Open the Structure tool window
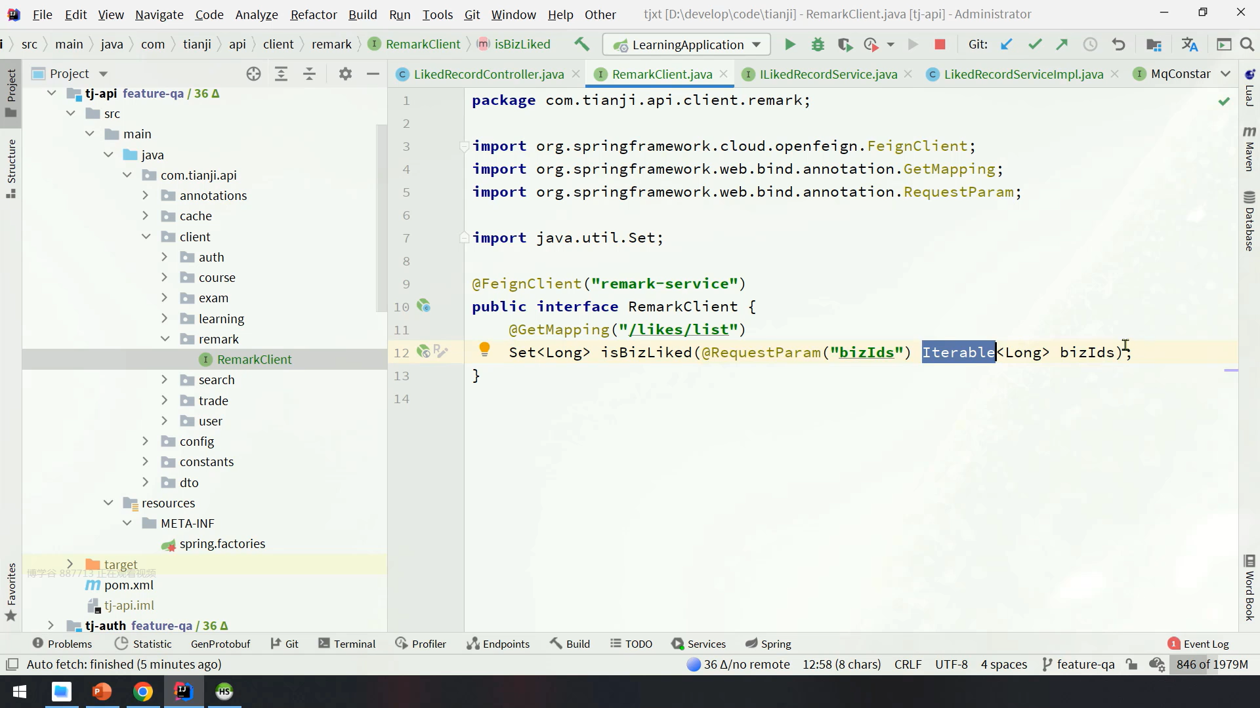 [11, 168]
